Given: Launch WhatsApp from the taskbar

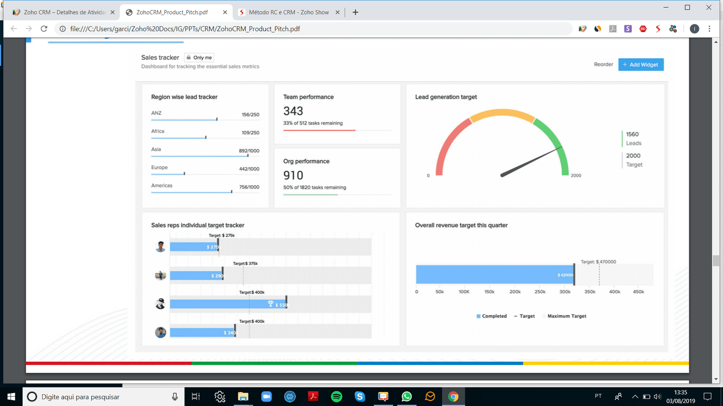Looking at the screenshot, I should pos(407,397).
